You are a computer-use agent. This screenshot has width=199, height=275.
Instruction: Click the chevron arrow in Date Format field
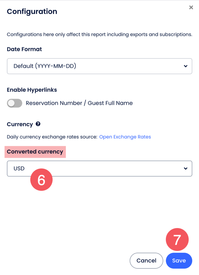click(186, 66)
